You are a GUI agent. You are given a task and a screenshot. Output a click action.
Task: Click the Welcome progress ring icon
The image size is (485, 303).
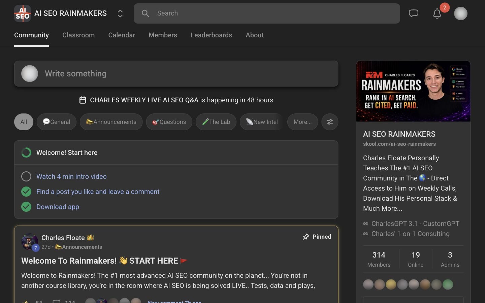click(26, 153)
